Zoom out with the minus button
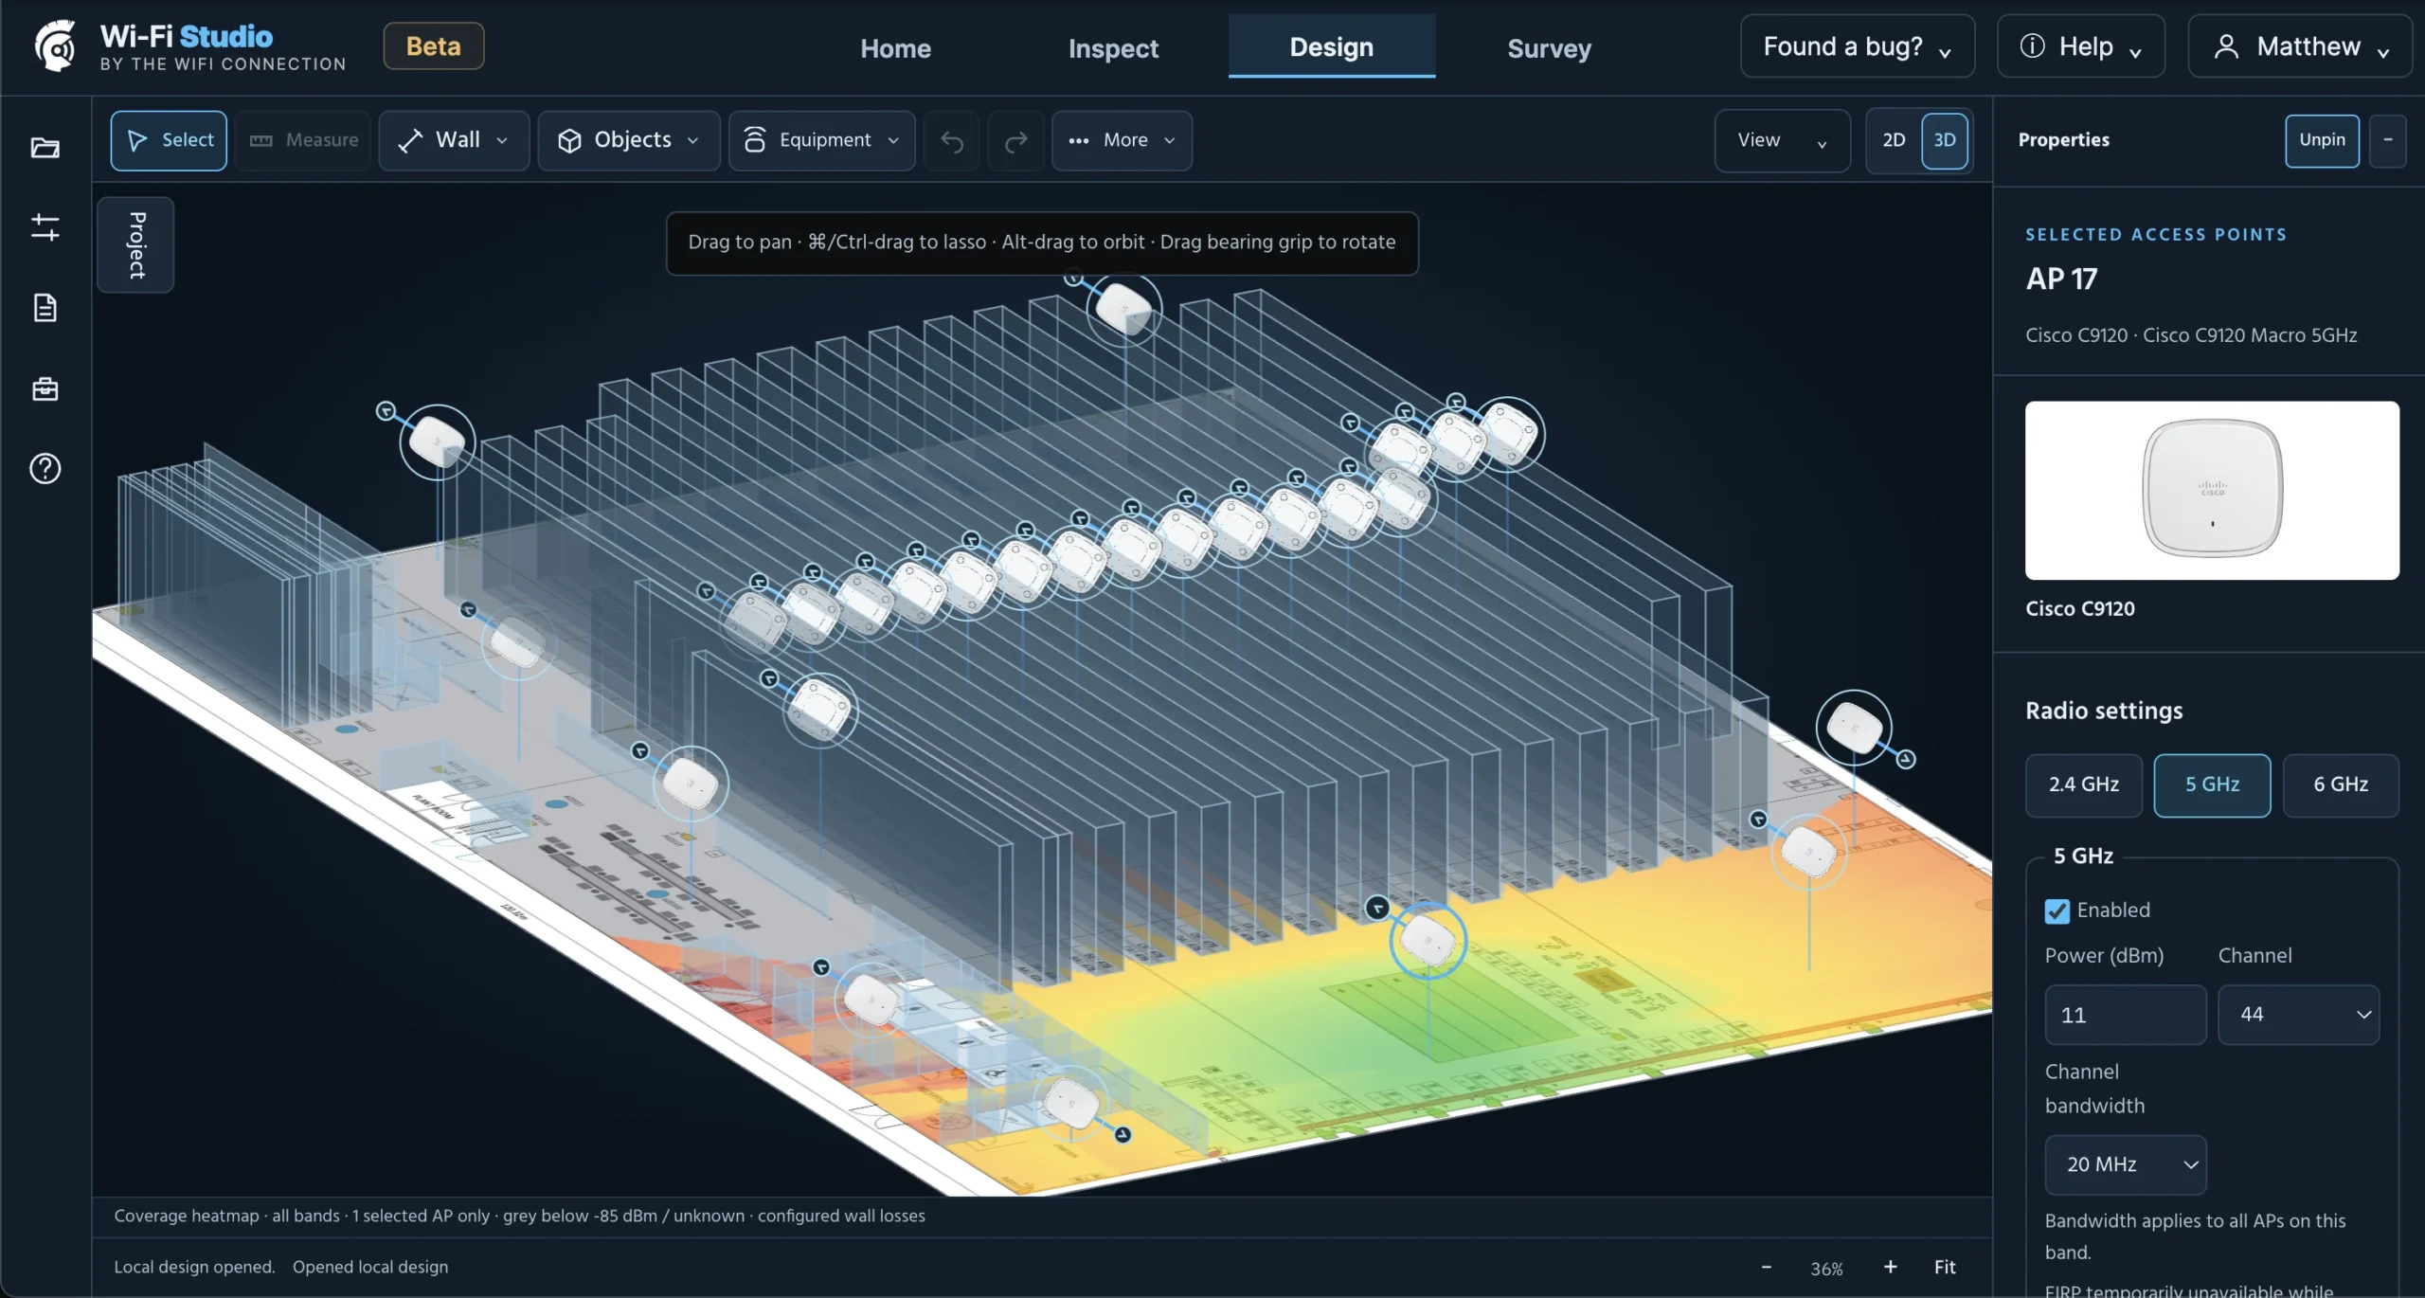Viewport: 2425px width, 1298px height. [1766, 1267]
